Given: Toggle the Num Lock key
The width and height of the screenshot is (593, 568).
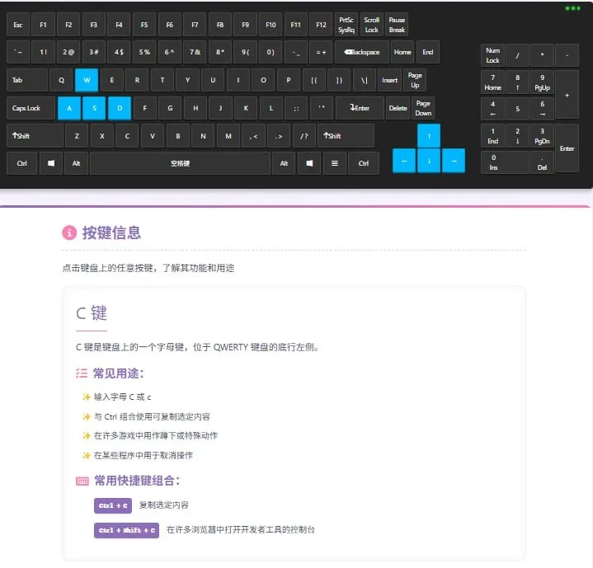Looking at the screenshot, I should (492, 55).
